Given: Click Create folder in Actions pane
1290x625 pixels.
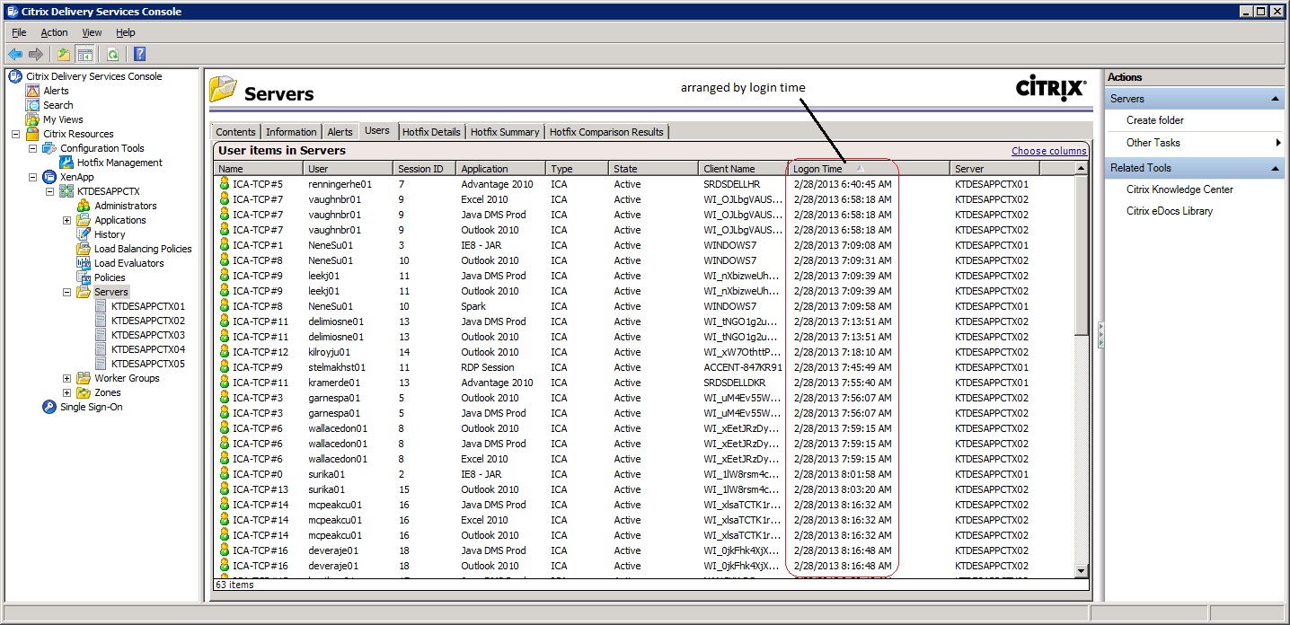Looking at the screenshot, I should coord(1154,120).
